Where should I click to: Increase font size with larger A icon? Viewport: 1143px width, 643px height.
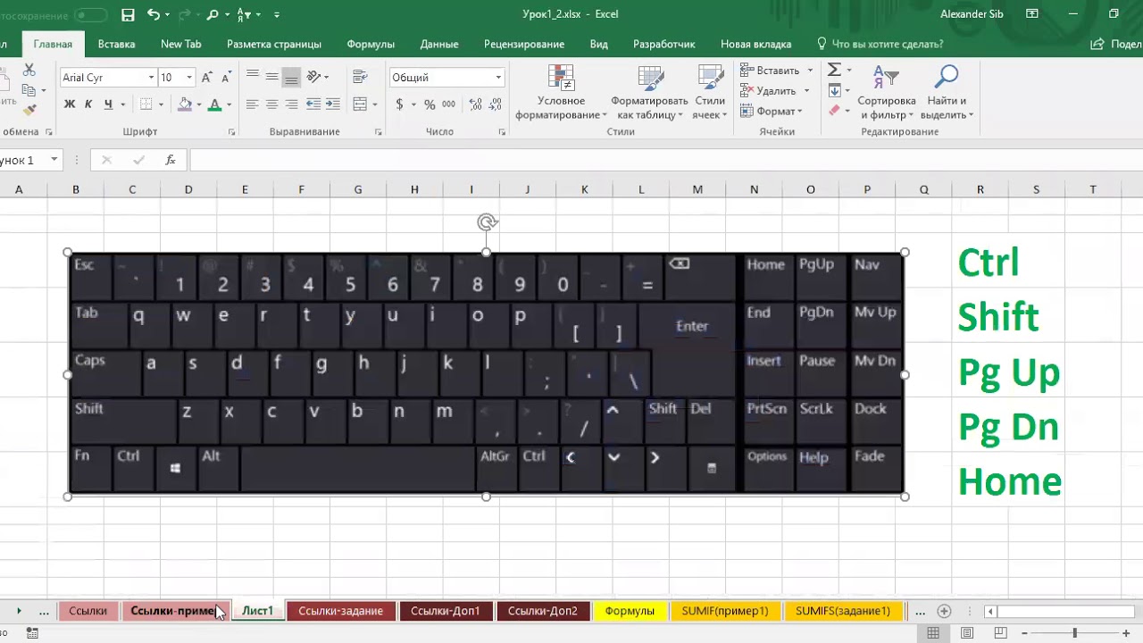click(x=207, y=78)
